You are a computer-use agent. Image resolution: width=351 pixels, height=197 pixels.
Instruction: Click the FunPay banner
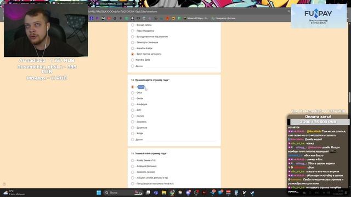pos(319,16)
